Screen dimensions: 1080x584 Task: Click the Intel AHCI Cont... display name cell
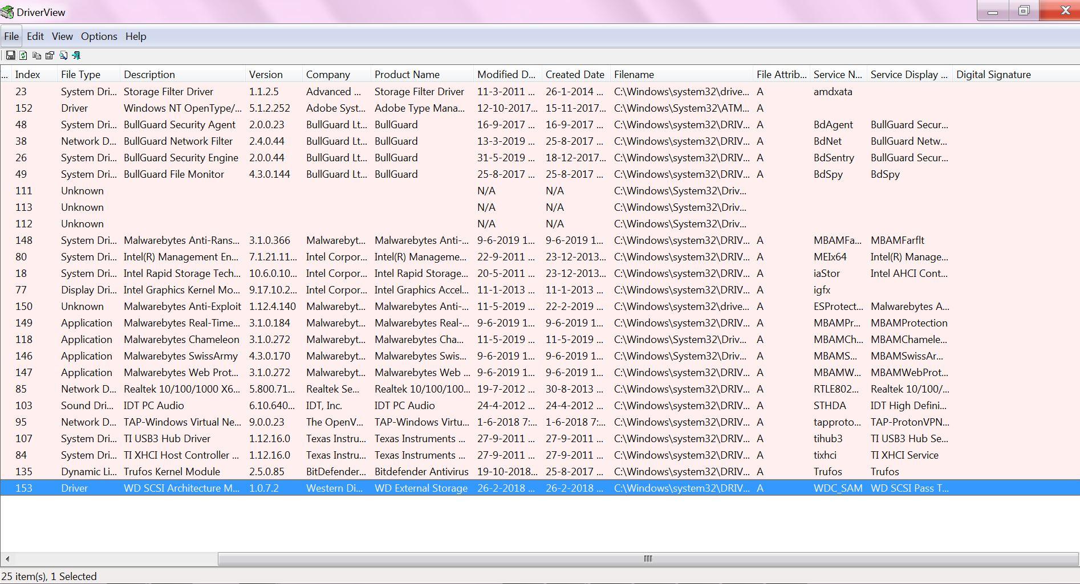point(909,273)
